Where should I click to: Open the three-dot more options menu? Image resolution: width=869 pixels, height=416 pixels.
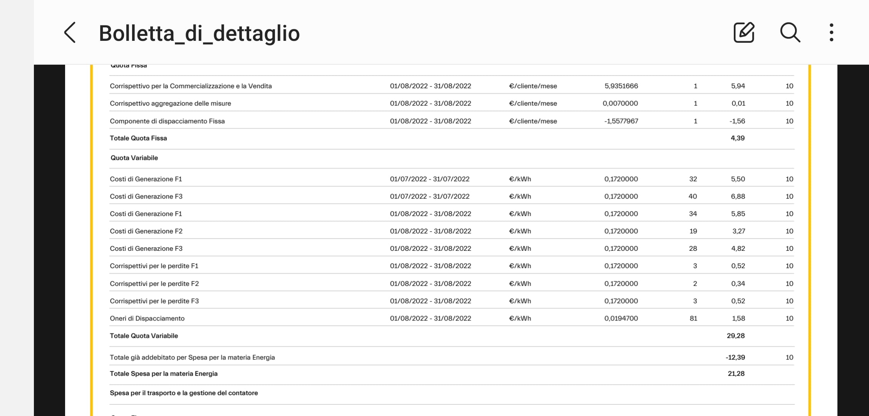832,33
